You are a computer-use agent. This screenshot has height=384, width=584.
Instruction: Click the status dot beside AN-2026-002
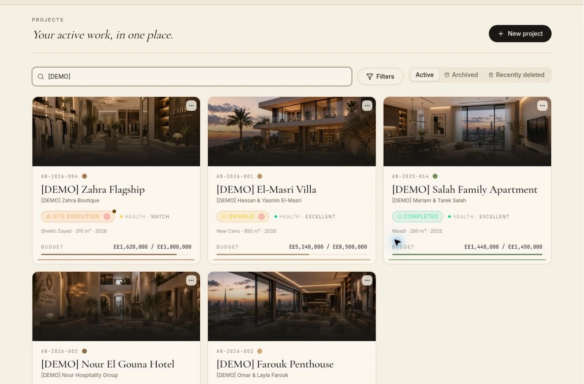click(x=84, y=351)
